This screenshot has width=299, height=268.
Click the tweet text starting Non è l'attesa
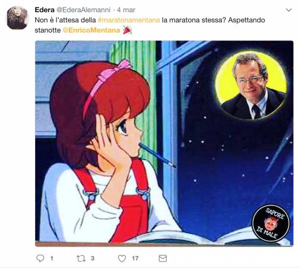(149, 25)
